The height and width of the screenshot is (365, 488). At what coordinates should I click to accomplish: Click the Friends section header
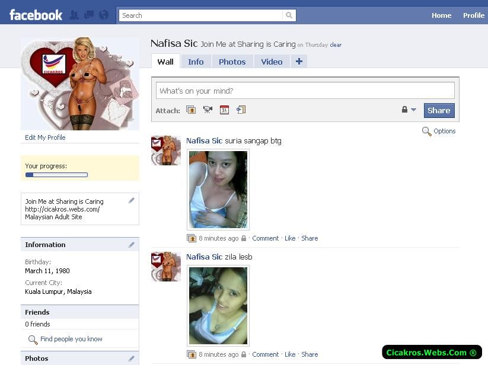click(79, 312)
